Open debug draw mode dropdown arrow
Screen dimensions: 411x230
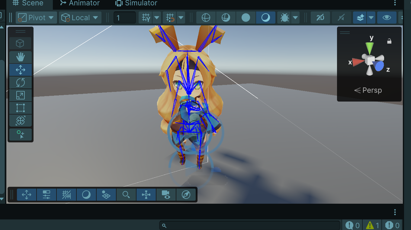point(296,18)
